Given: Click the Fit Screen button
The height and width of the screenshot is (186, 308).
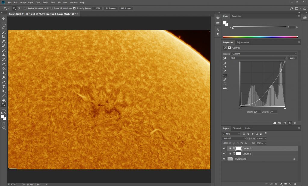Looking at the screenshot, I should [110, 8].
